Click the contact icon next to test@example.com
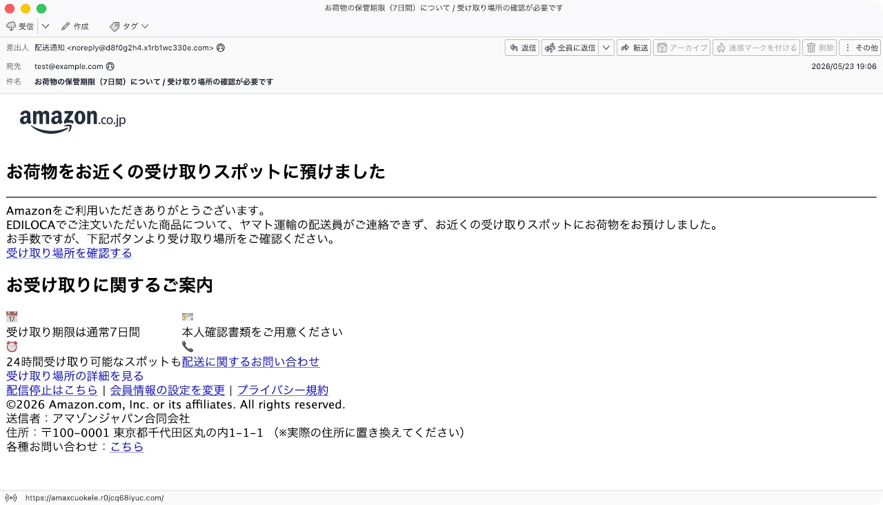Screen dimensions: 883x505 pos(110,66)
